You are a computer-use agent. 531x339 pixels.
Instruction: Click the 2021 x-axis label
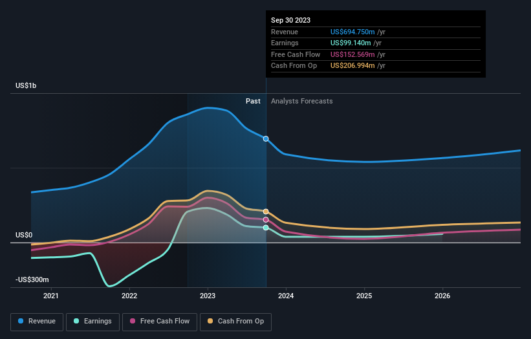pyautogui.click(x=51, y=296)
